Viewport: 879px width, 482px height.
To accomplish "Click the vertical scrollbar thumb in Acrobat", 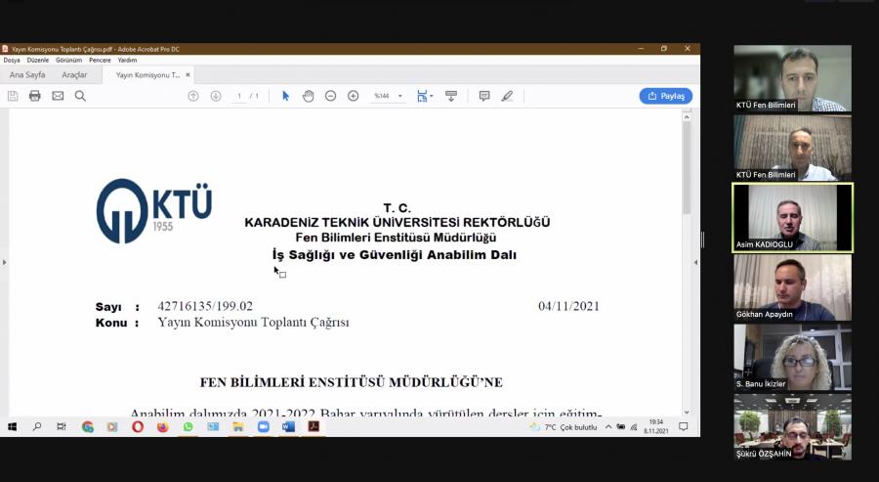I will pos(687,168).
